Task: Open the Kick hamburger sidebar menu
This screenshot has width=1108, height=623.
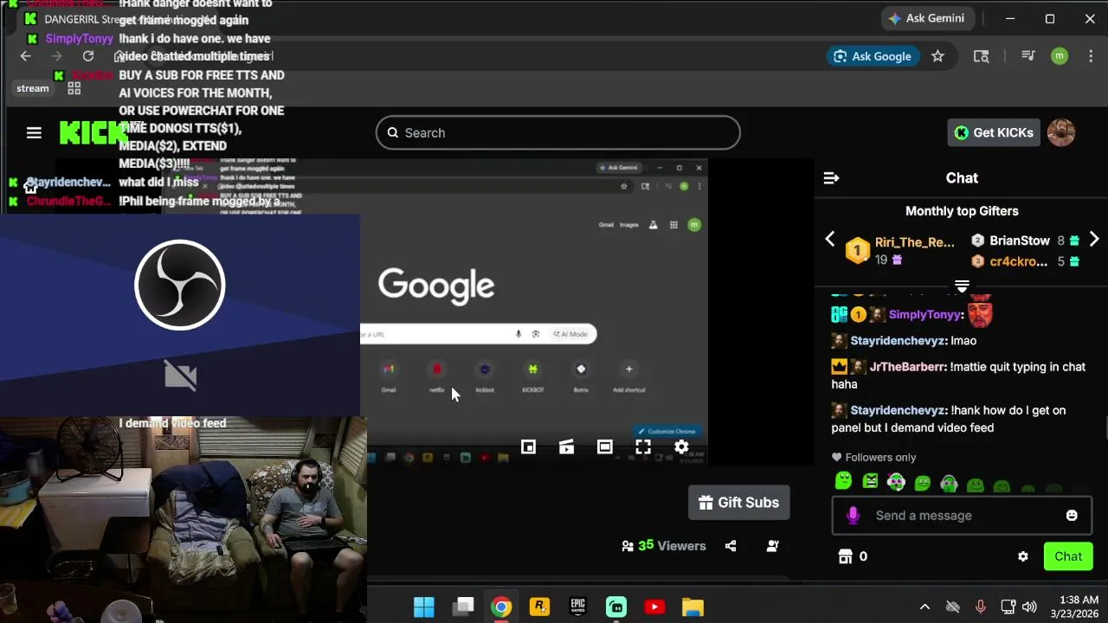Action: pos(34,132)
